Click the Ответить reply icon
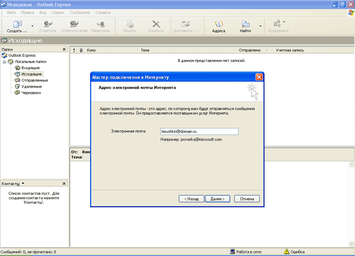Image resolution: width=355 pixels, height=256 pixels. [48, 24]
